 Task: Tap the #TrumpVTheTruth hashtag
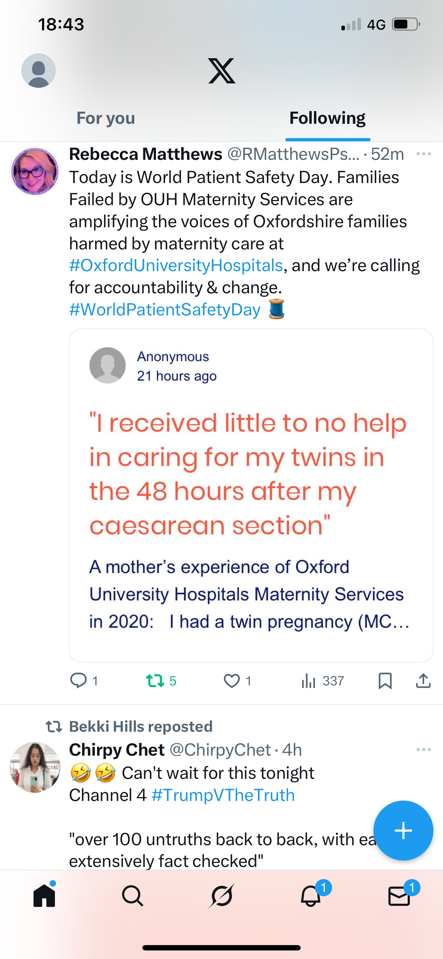223,795
